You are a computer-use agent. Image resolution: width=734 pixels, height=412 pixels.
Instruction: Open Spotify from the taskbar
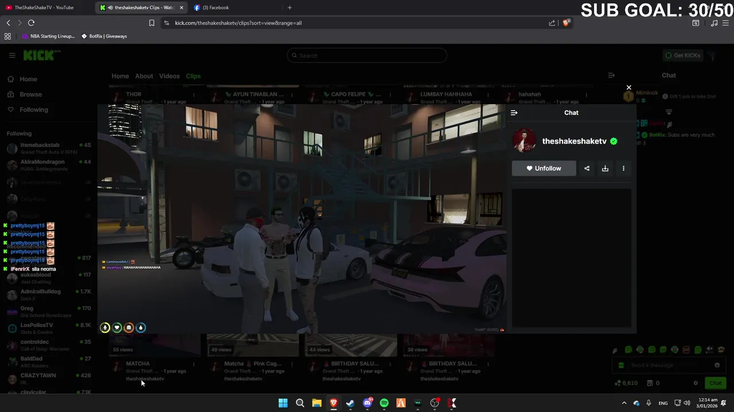click(384, 403)
